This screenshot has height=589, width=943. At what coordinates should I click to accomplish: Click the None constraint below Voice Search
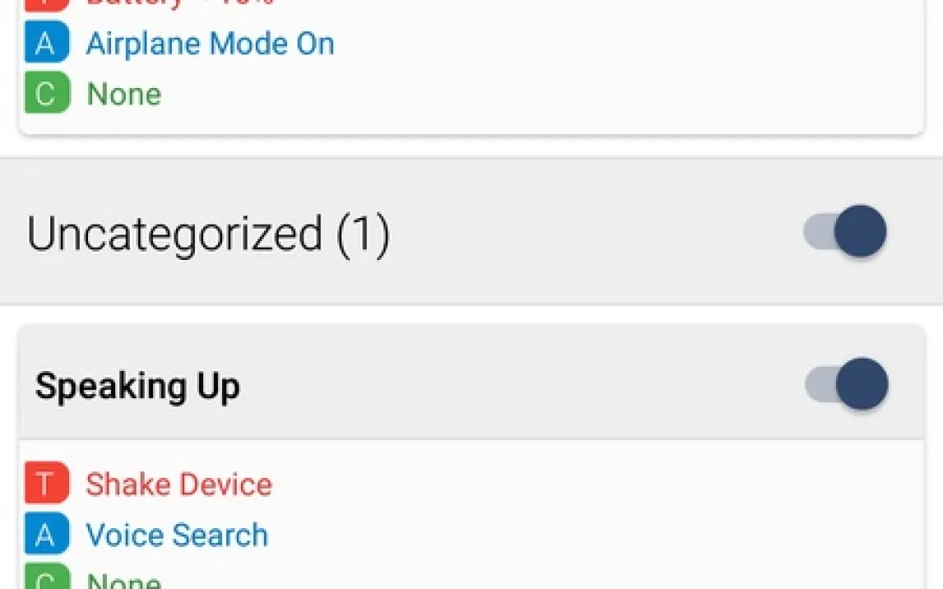[124, 581]
